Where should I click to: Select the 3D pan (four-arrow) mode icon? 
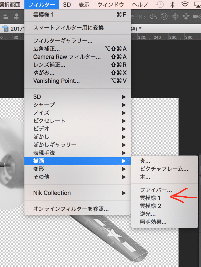[x=175, y=17]
